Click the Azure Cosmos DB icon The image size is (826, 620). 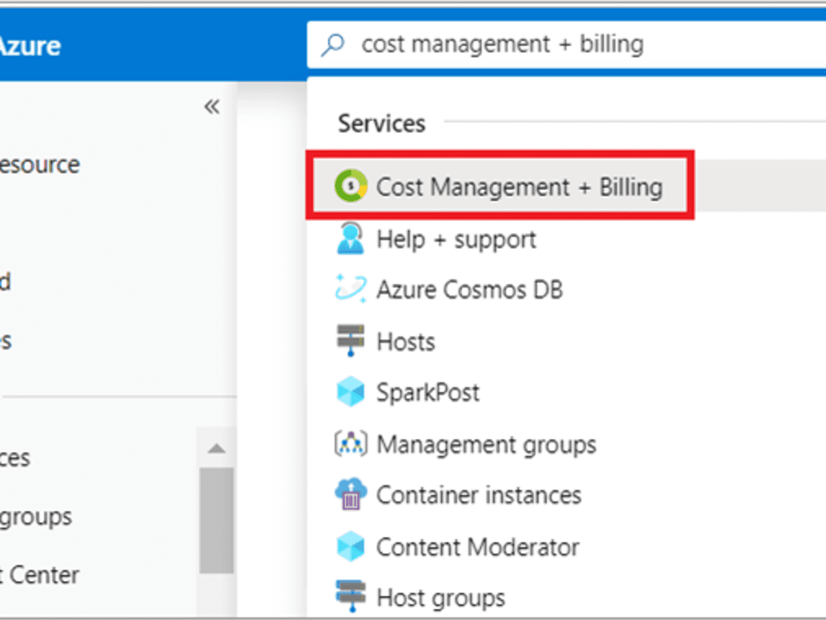coord(351,289)
